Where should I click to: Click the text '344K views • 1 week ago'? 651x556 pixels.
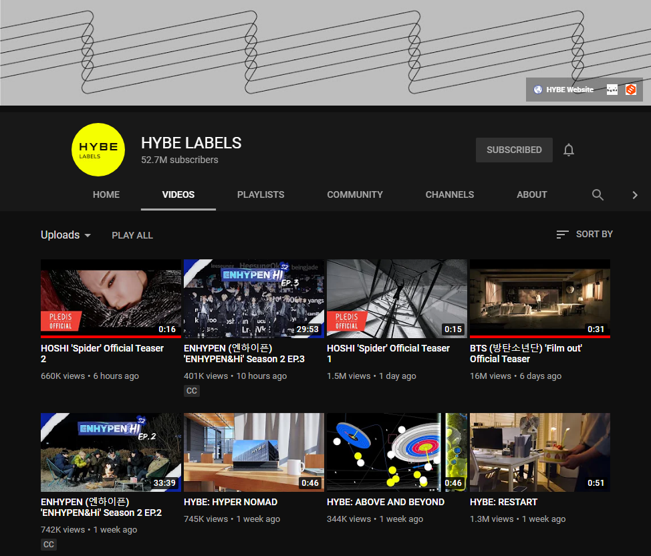(x=375, y=519)
